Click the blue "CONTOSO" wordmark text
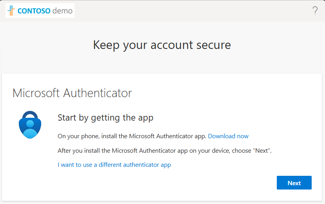 [x=34, y=11]
